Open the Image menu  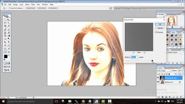pos(15,5)
